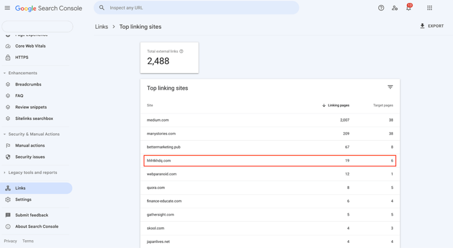453x248 pixels.
Task: Click the About Search Console info icon
Action: [8, 226]
